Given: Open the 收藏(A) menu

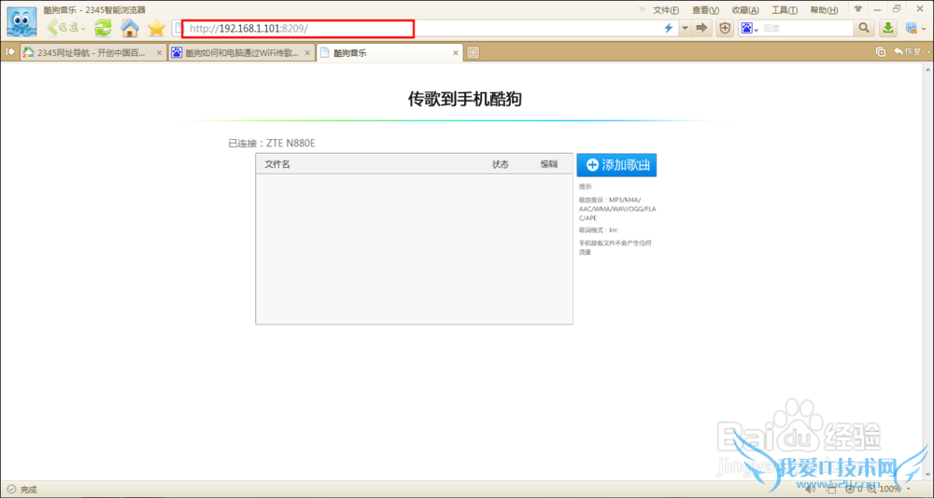Looking at the screenshot, I should point(745,10).
